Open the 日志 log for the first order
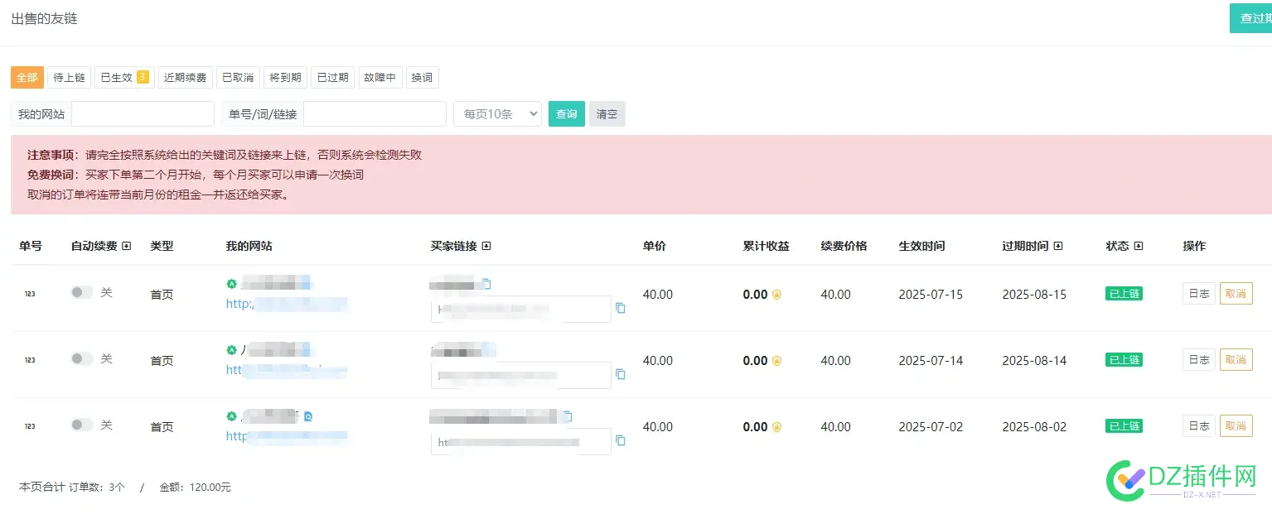Viewport: 1272px width, 514px height. (x=1198, y=293)
